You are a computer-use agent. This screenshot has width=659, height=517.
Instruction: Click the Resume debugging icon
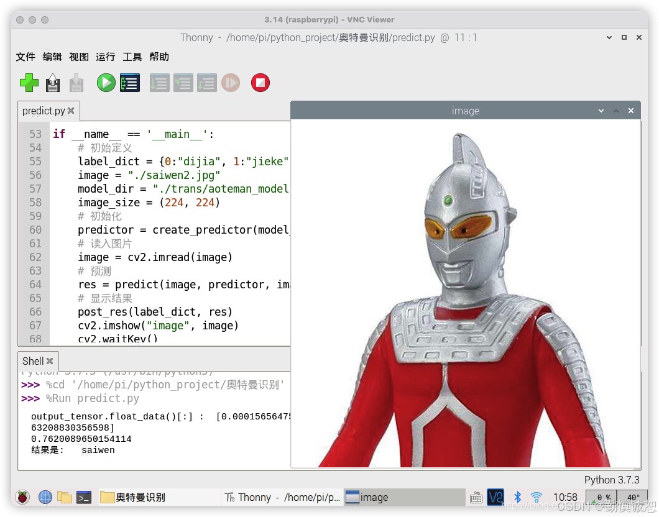[231, 83]
